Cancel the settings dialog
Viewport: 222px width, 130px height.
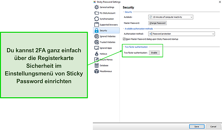pos(213,127)
